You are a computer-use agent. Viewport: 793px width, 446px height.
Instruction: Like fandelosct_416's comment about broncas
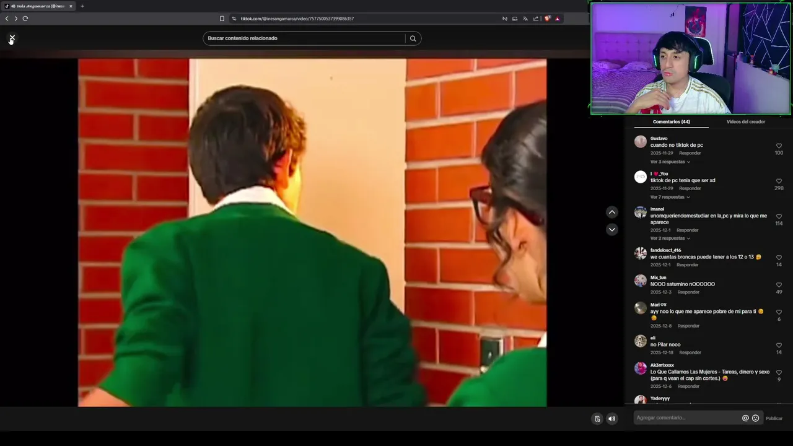pyautogui.click(x=779, y=258)
